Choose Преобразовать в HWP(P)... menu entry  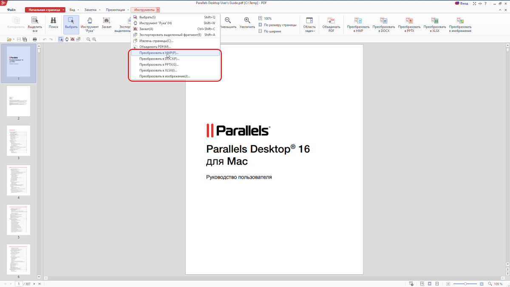click(175, 53)
